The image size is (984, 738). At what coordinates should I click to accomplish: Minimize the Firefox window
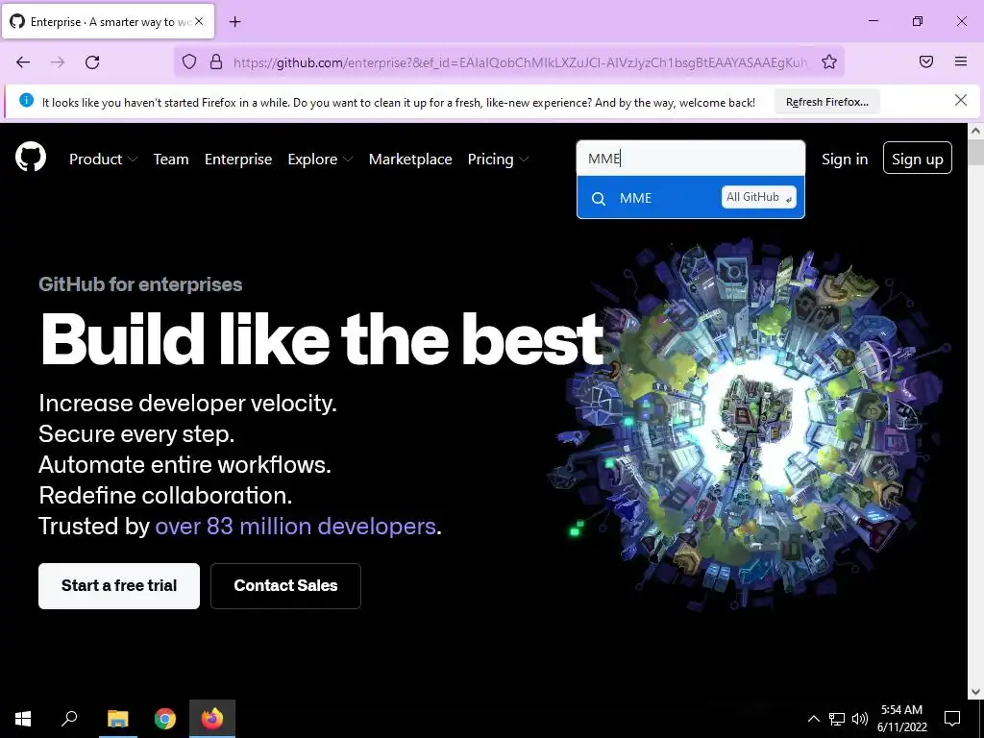[x=873, y=21]
